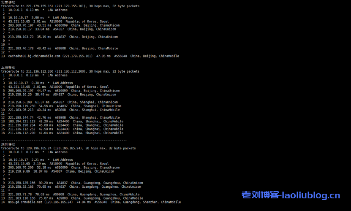Click the IP address 221.183.110.166
This screenshot has width=351, height=211.
[22, 198]
